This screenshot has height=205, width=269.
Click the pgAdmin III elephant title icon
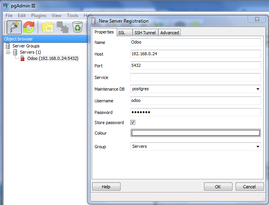click(6, 5)
